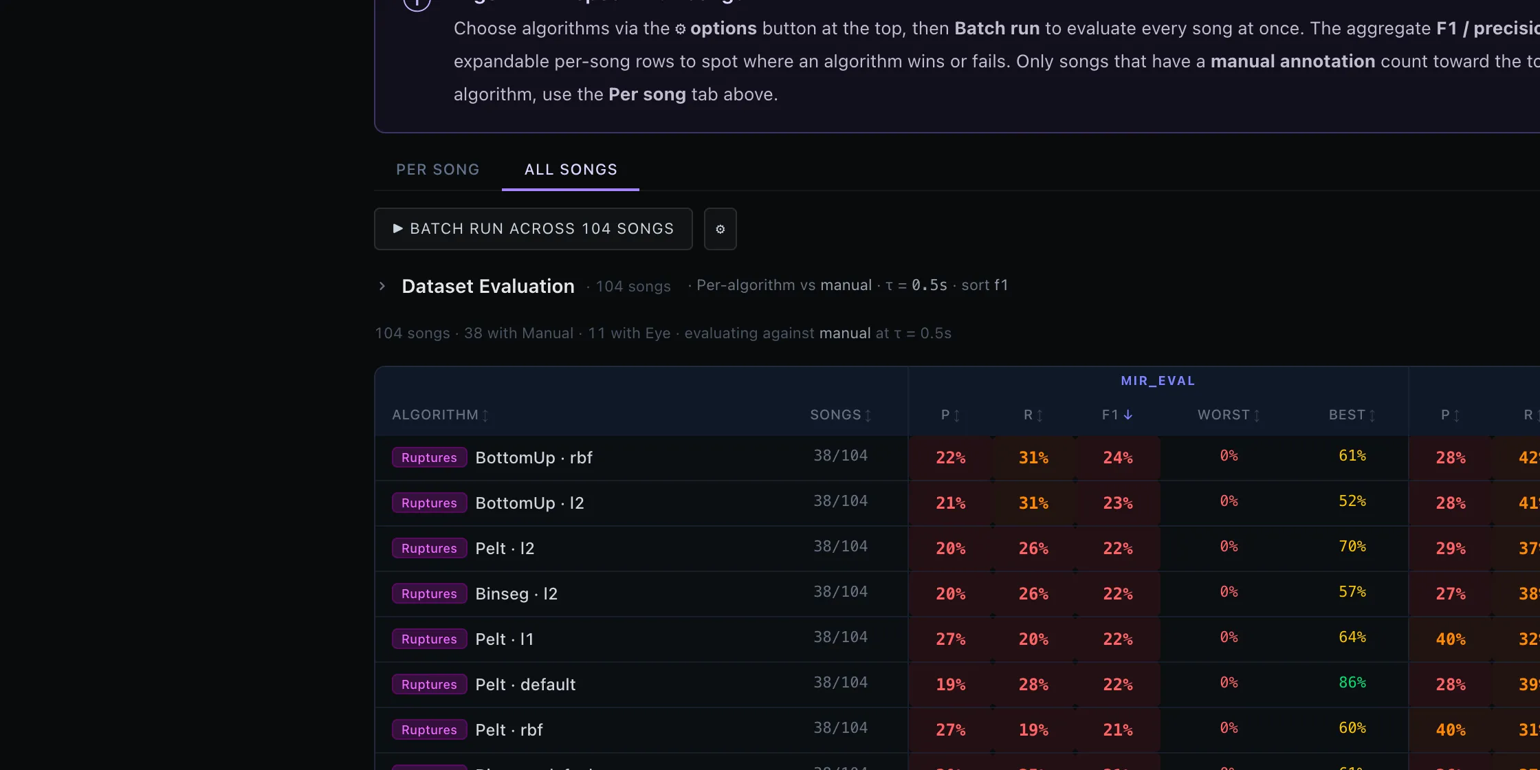The image size is (1540, 770).
Task: Click Ruptures badge on BottomUp · rbf row
Action: pos(429,458)
